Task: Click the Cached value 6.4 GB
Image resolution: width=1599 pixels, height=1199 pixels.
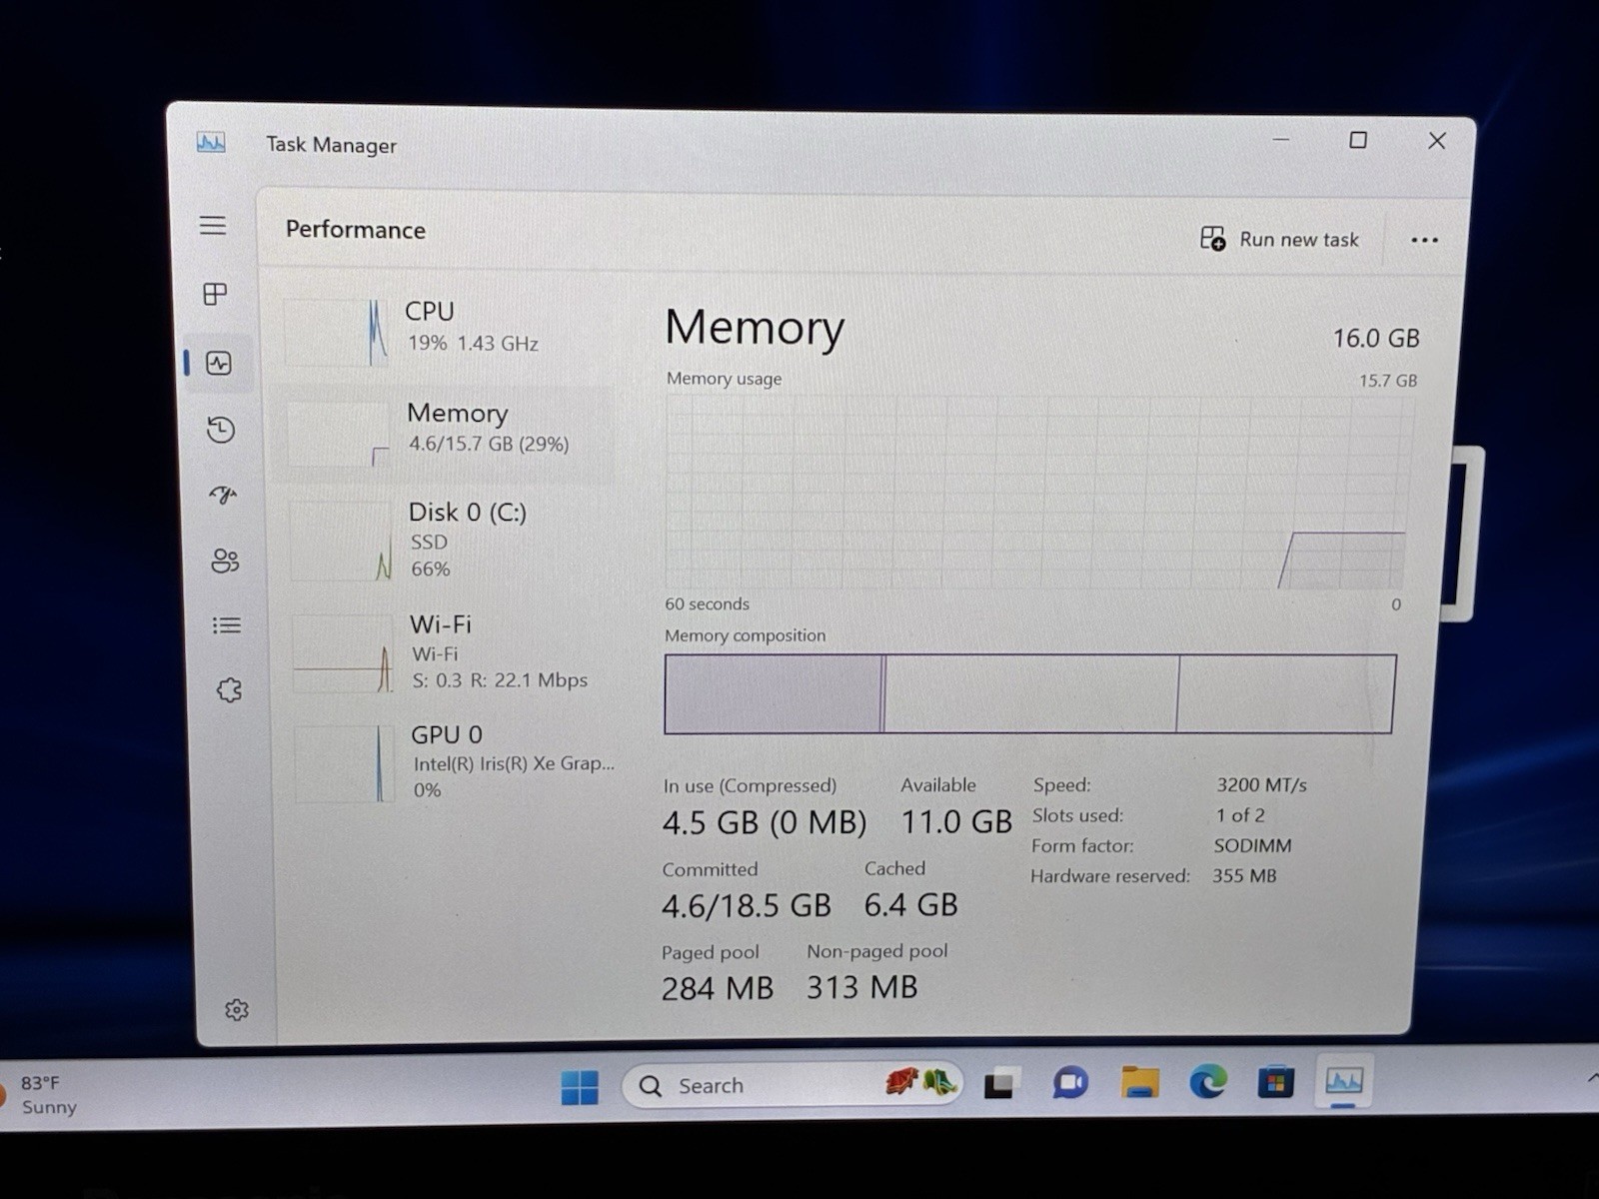Action: click(x=911, y=904)
